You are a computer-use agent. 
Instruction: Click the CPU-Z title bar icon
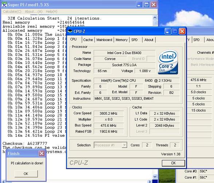(x=70, y=31)
